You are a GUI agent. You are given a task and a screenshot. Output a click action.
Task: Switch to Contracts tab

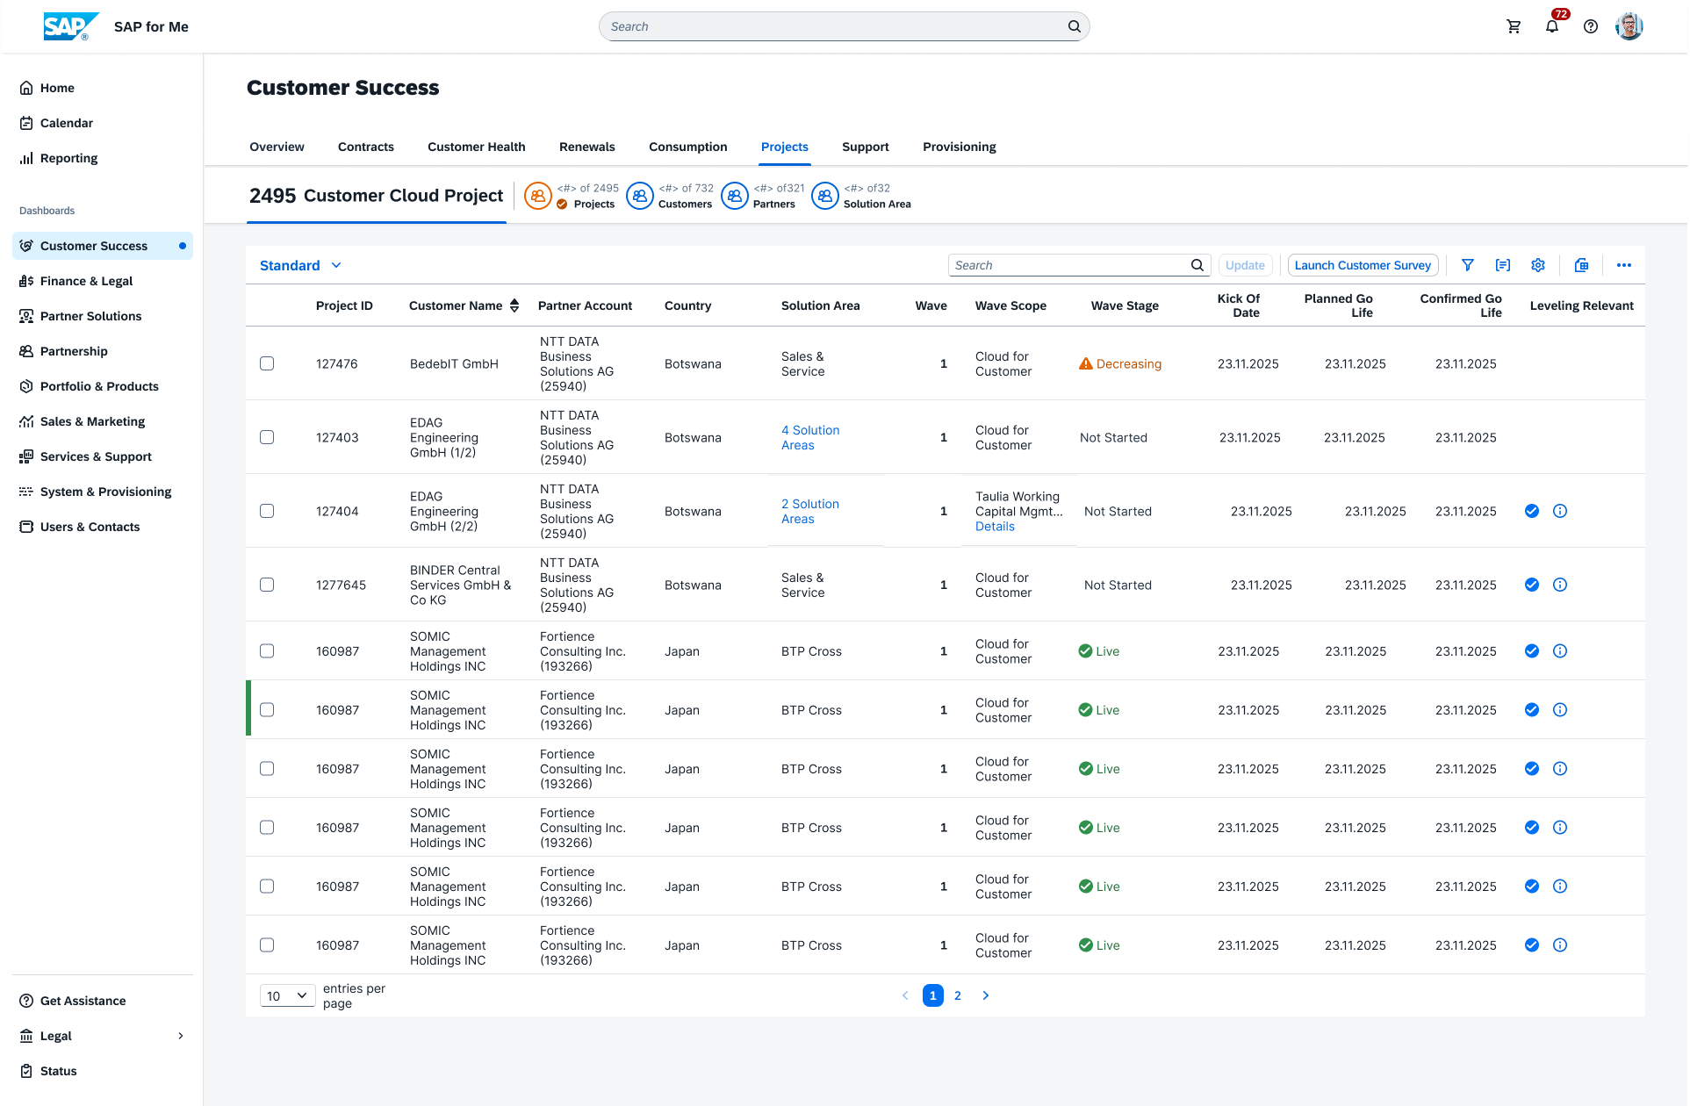[x=366, y=147]
